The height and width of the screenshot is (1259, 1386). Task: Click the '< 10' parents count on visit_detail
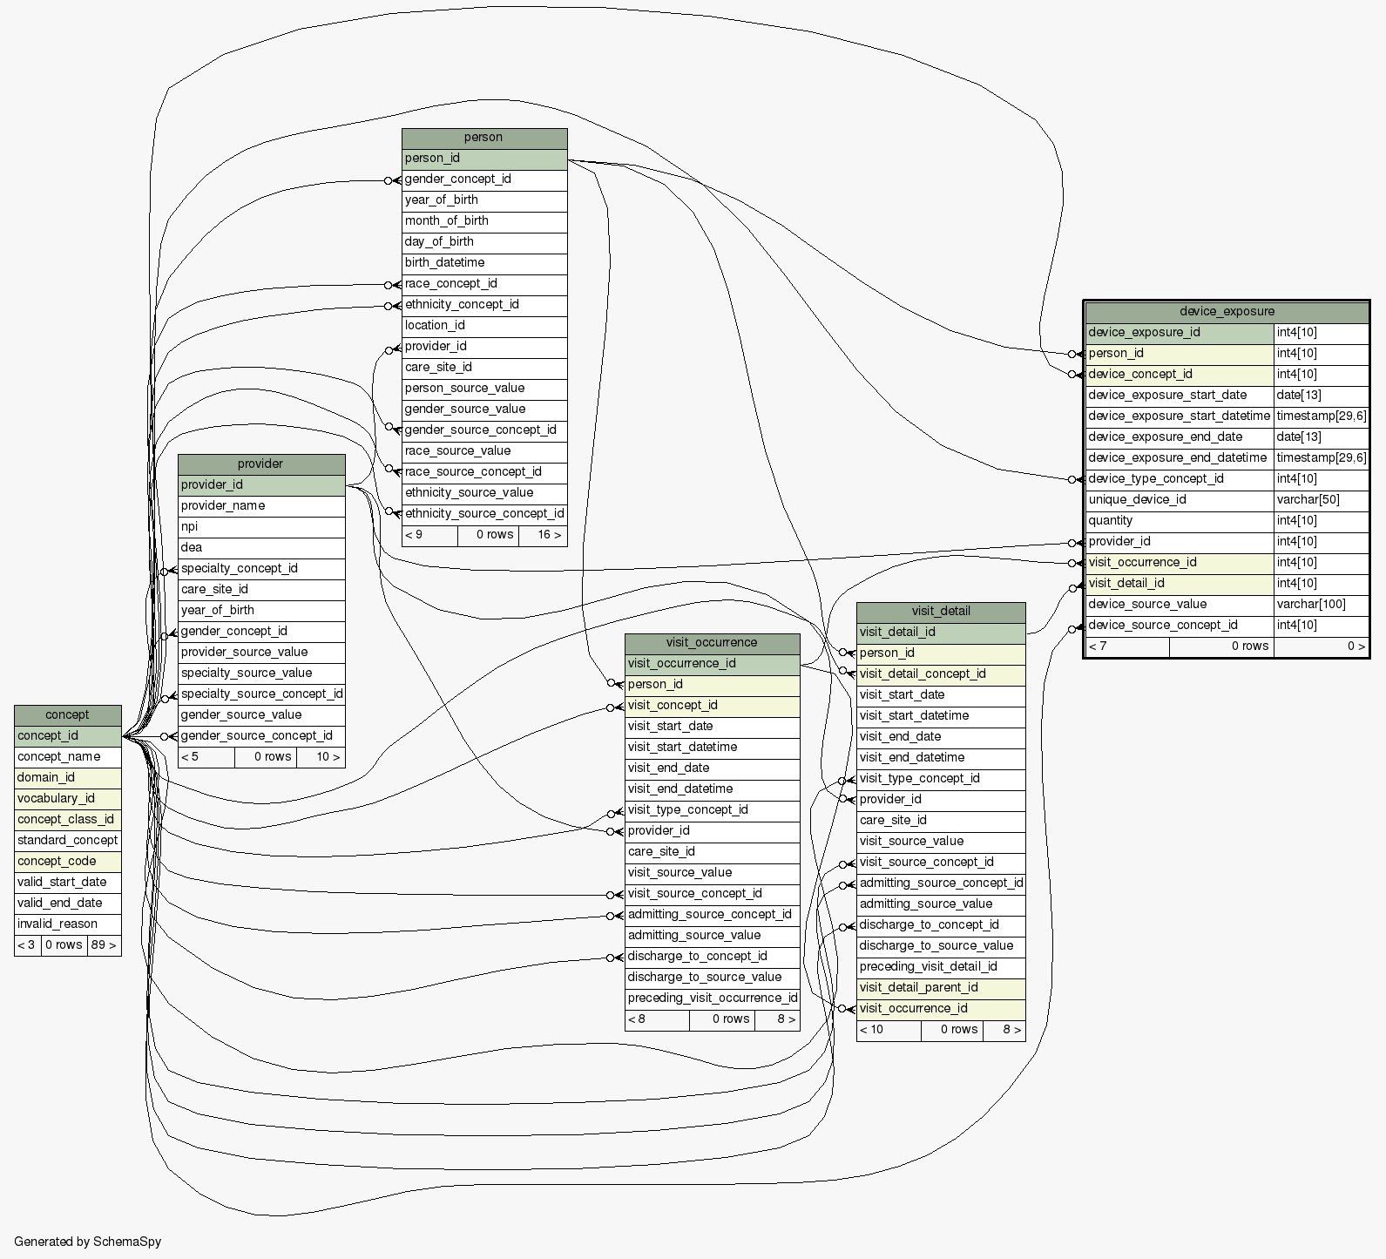(x=871, y=1030)
